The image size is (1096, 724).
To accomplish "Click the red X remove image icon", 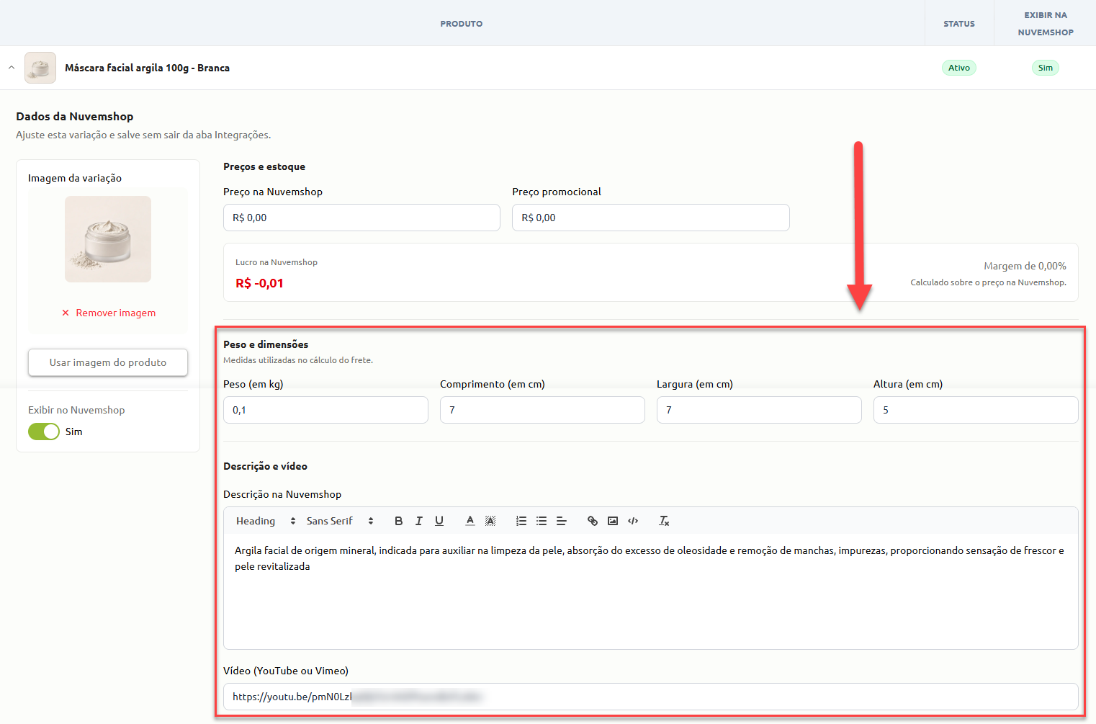I will (66, 313).
